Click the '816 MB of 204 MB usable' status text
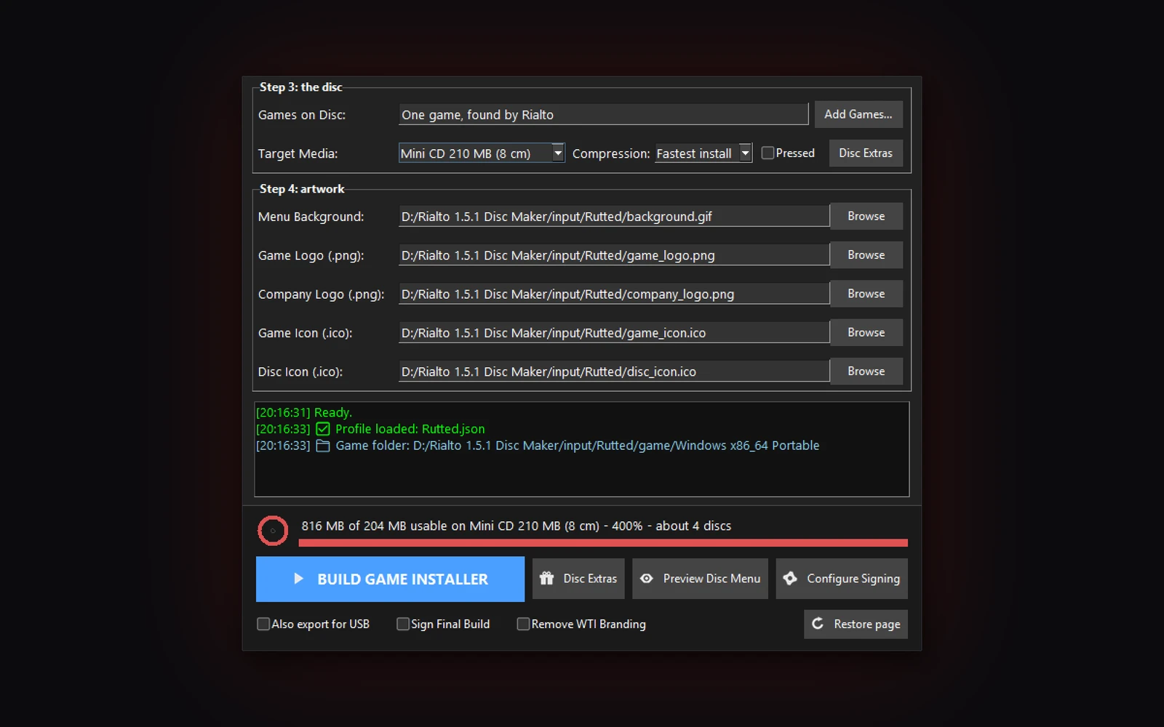This screenshot has height=727, width=1164. 516,526
